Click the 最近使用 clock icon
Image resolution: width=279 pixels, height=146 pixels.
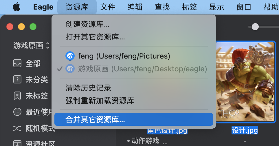17,112
